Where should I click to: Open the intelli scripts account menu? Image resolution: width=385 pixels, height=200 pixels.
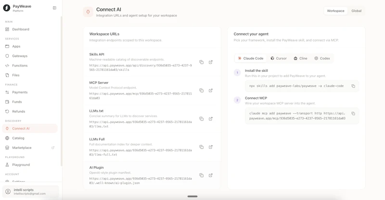tap(30, 192)
